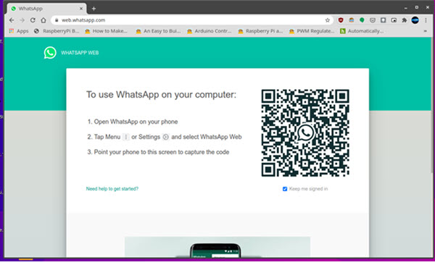Open the RaspberryPi B... bookmark

coord(57,31)
